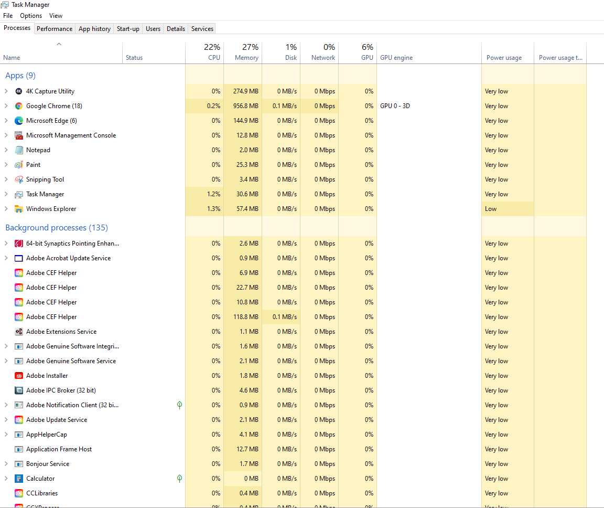Image resolution: width=604 pixels, height=508 pixels.
Task: Click the Calculator icon in background processes
Action: tap(19, 479)
